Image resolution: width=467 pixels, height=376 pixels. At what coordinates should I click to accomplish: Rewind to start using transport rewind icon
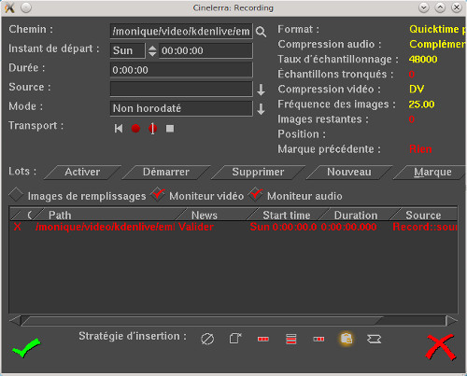pos(119,129)
